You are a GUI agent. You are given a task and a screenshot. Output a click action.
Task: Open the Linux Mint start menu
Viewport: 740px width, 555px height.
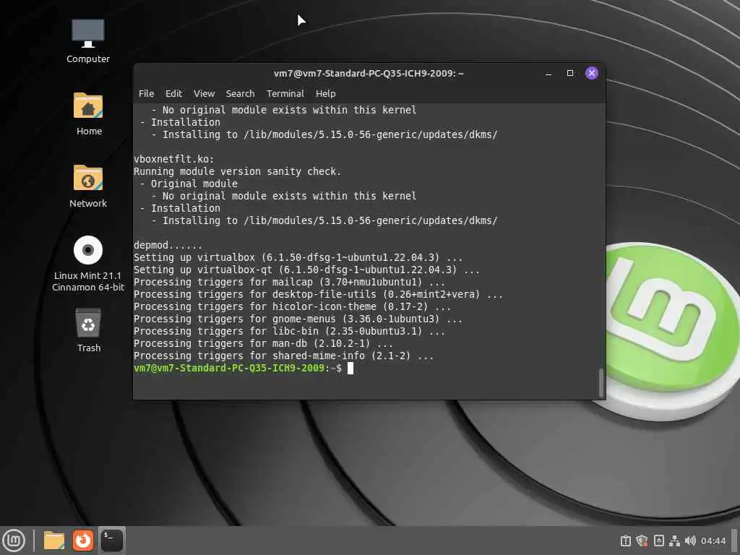point(14,541)
